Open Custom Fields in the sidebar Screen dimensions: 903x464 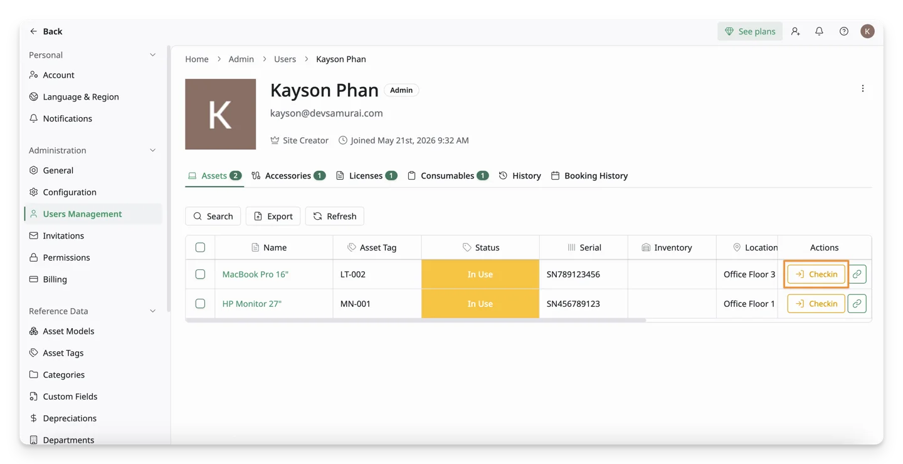tap(93, 396)
